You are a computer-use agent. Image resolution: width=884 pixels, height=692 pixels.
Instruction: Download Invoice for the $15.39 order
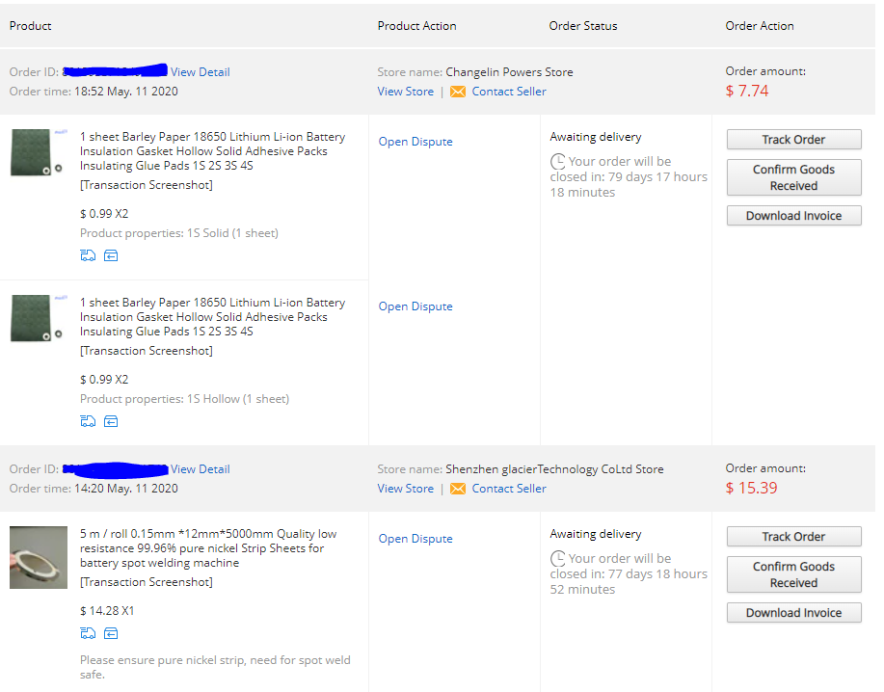click(793, 613)
